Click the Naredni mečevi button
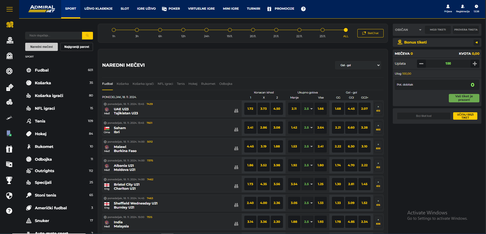 [42, 47]
